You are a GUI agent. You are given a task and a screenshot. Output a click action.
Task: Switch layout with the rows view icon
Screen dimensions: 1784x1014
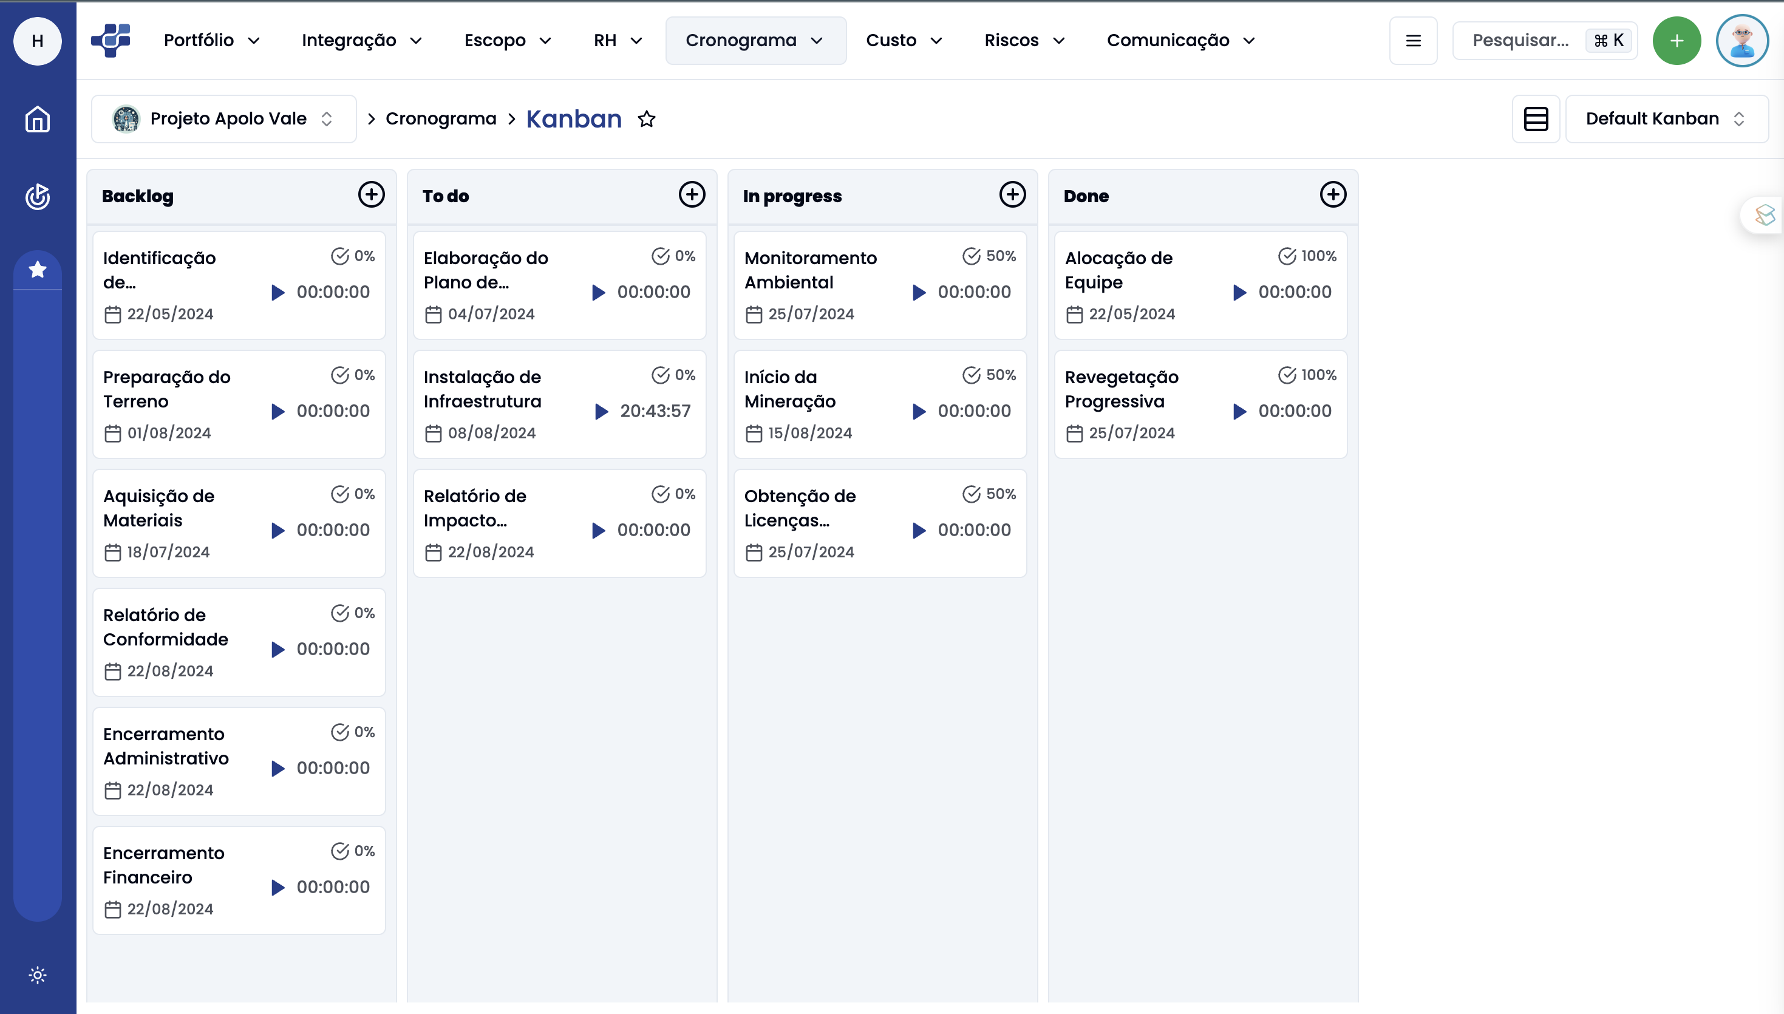click(x=1536, y=119)
